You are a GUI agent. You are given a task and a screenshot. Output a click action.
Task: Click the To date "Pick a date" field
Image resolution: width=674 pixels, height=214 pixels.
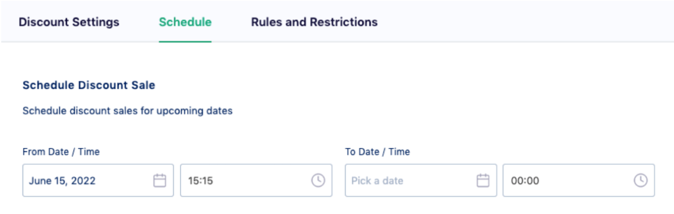tap(421, 181)
